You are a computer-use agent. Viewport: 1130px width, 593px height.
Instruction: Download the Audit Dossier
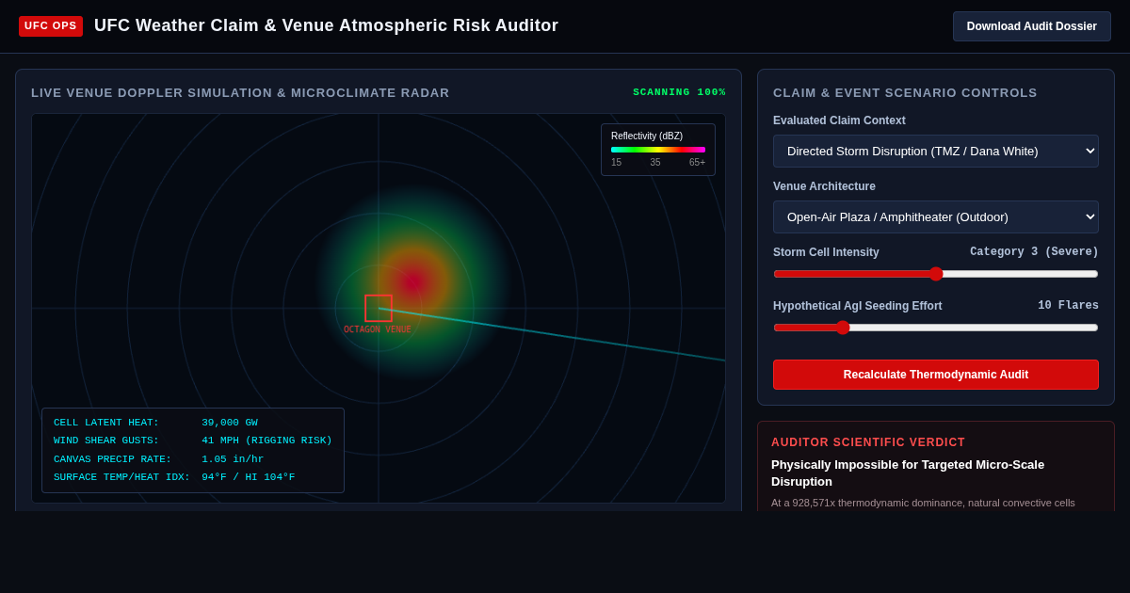pyautogui.click(x=1031, y=26)
